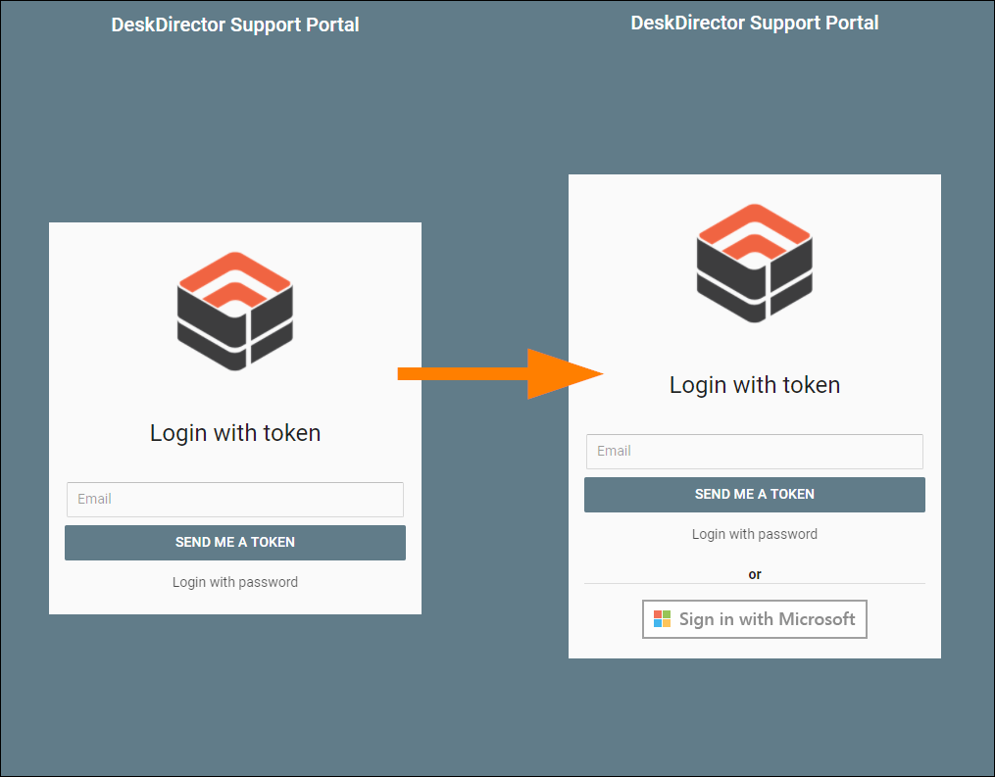The image size is (995, 777).
Task: Open Login with password link in left panel
Action: (235, 582)
